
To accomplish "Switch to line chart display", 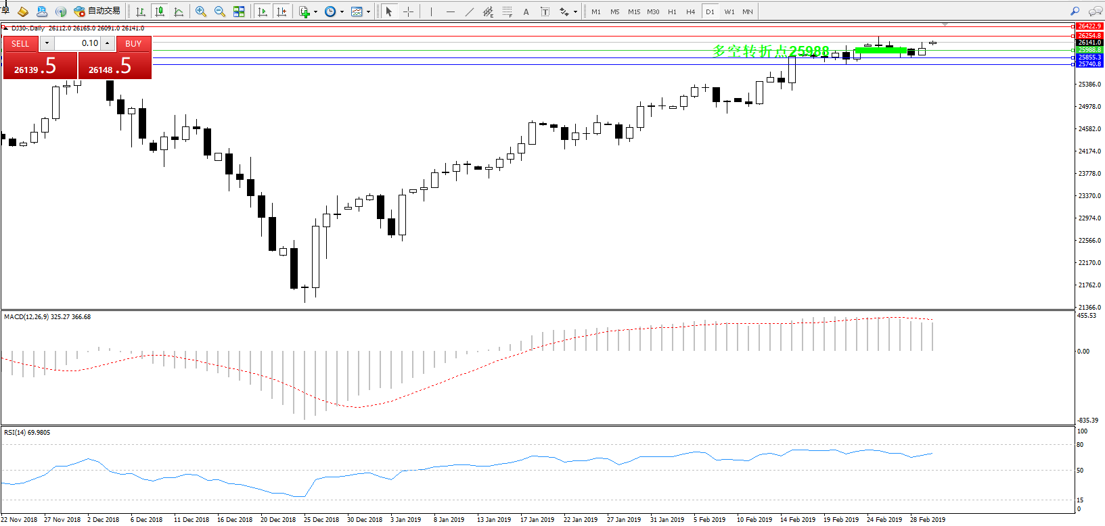I will [x=179, y=11].
